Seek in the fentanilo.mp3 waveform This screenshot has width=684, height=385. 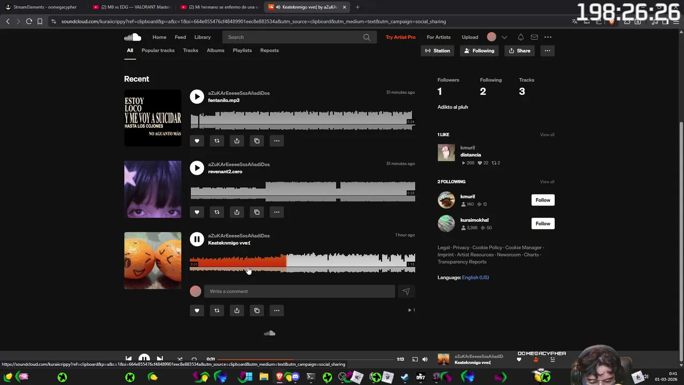coord(302,120)
